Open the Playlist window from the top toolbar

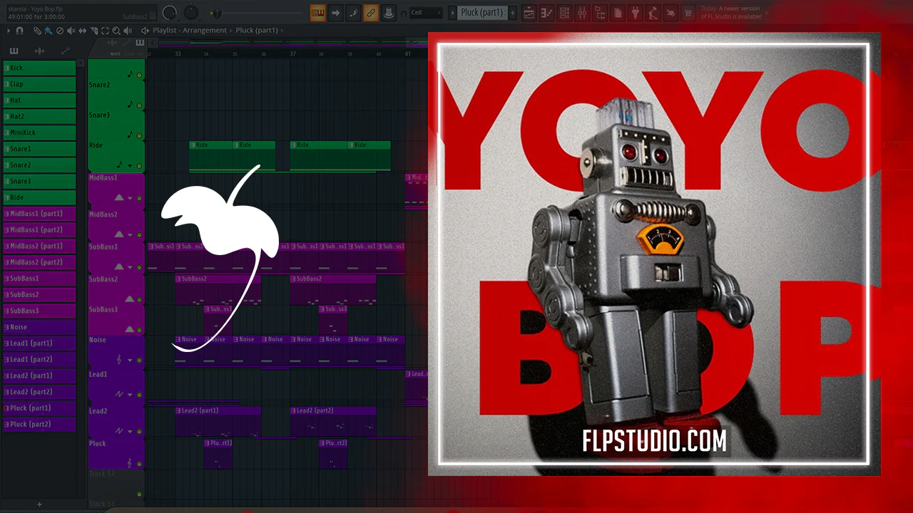529,13
